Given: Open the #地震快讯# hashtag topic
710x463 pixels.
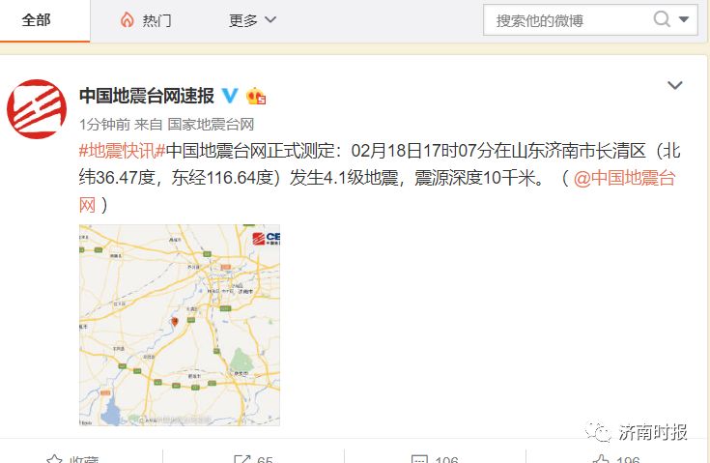Looking at the screenshot, I should pos(123,151).
